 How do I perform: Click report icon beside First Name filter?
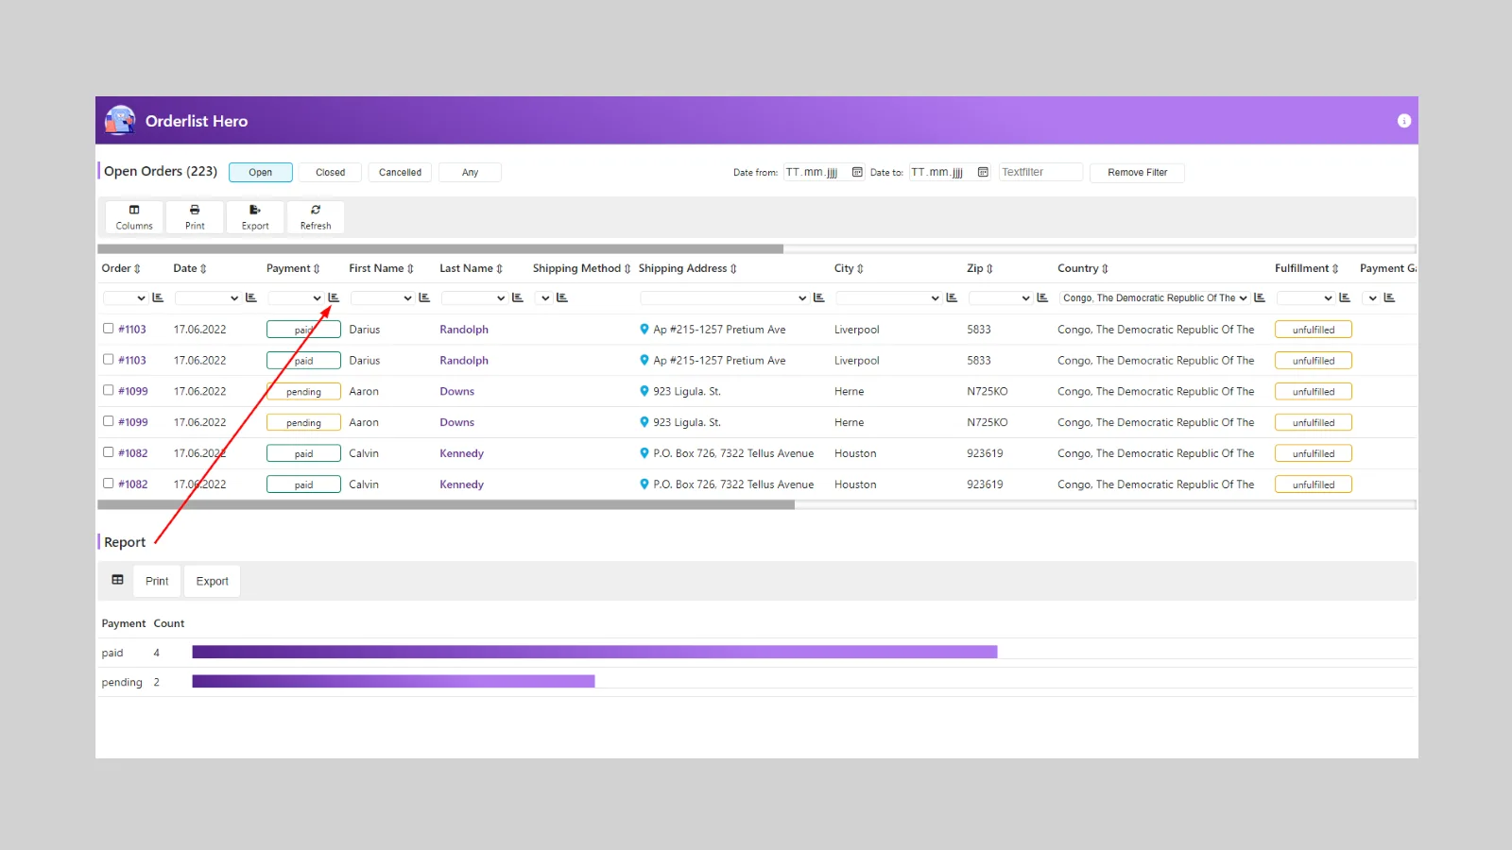coord(424,297)
